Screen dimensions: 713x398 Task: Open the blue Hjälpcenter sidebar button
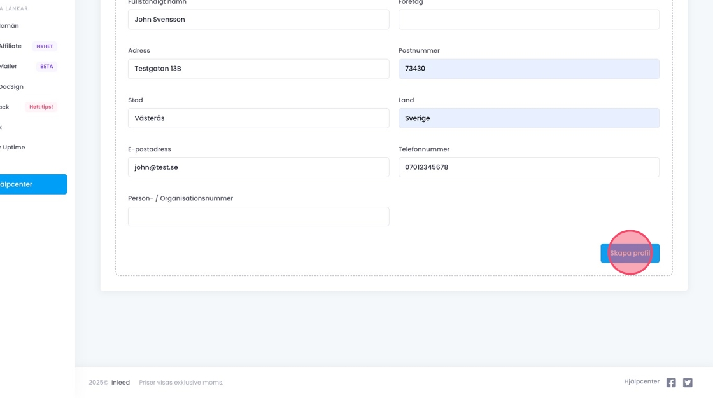32,184
